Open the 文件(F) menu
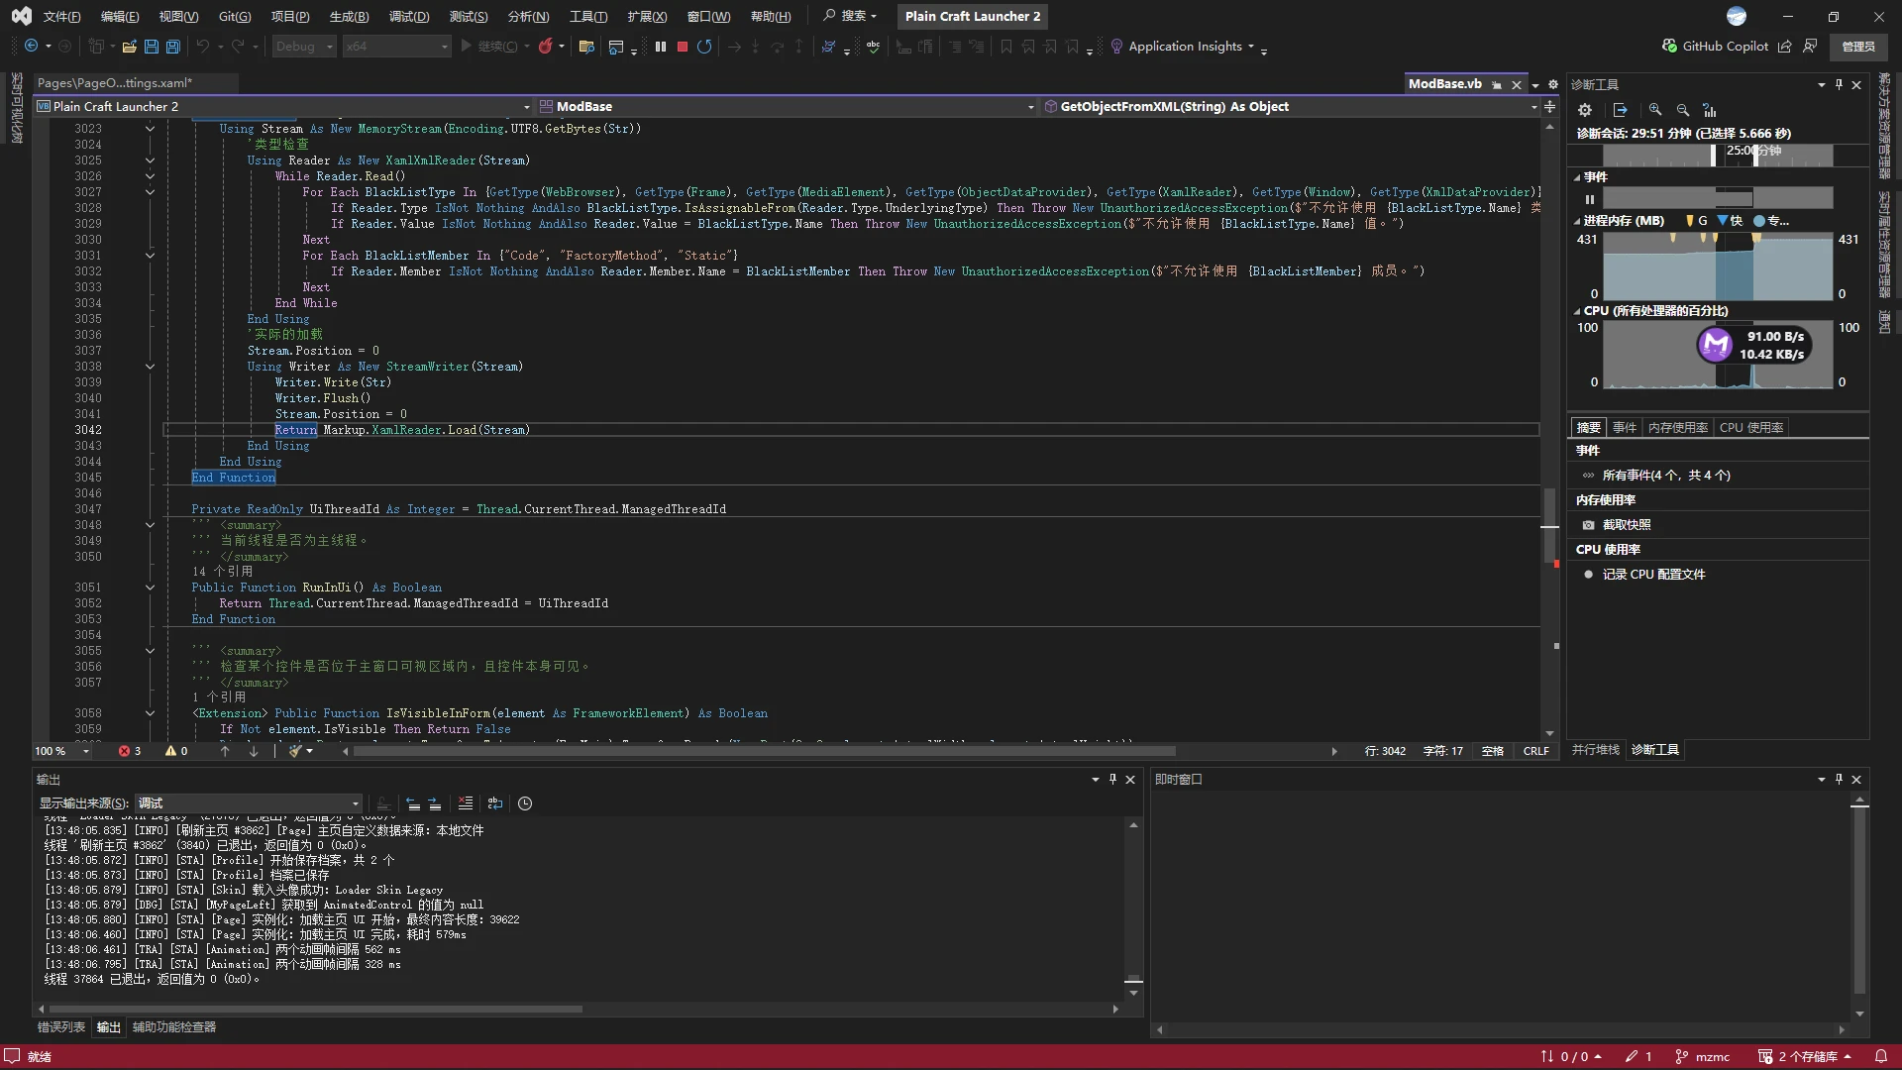This screenshot has width=1902, height=1070. [x=61, y=17]
